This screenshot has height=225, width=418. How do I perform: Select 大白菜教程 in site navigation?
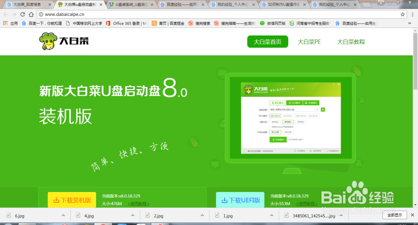(x=351, y=42)
